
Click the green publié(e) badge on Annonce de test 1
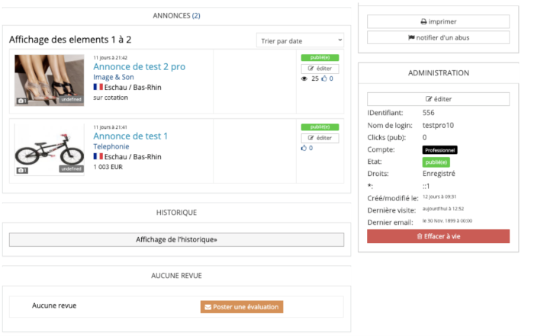coord(320,126)
